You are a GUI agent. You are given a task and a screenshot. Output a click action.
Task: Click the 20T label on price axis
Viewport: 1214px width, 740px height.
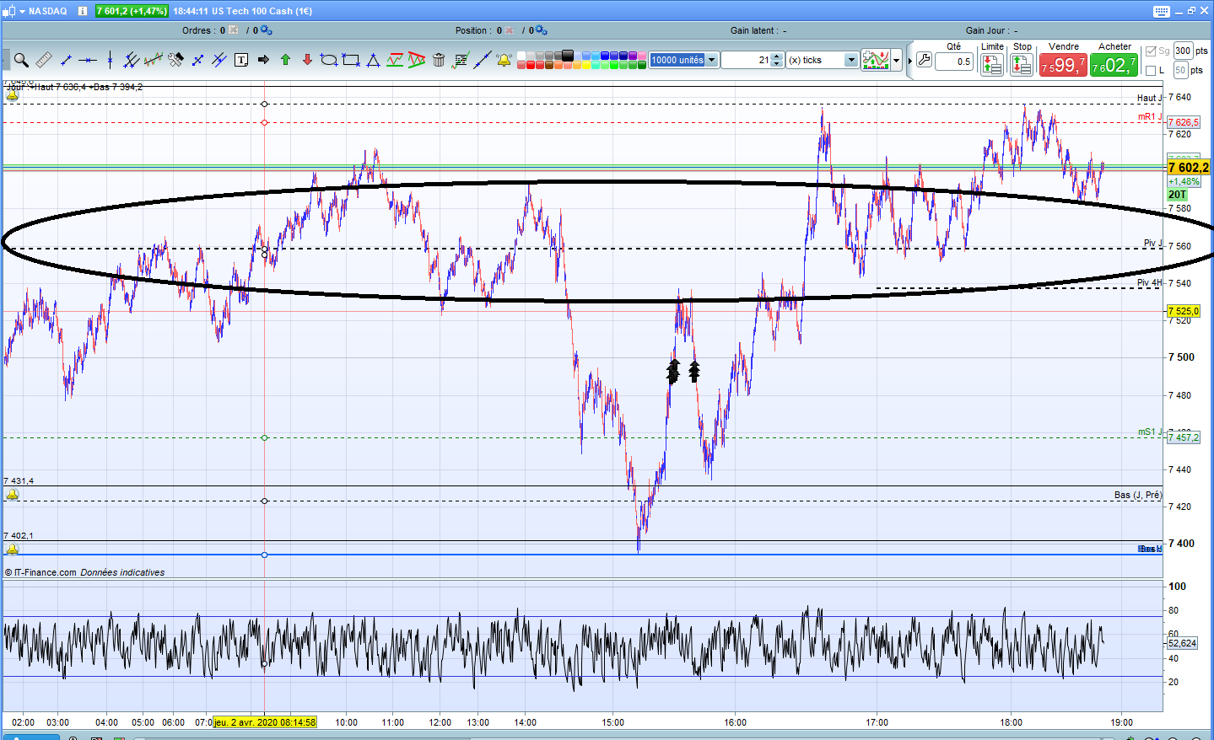(x=1177, y=195)
